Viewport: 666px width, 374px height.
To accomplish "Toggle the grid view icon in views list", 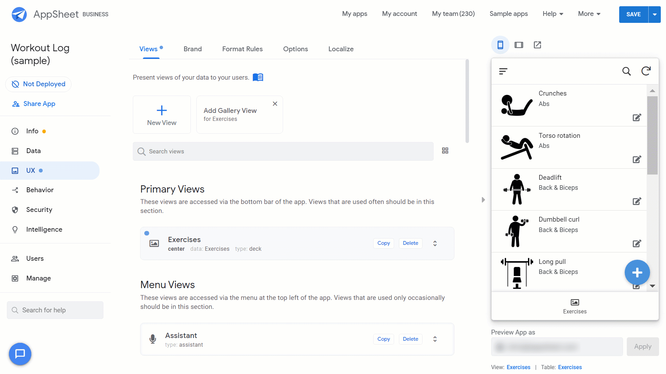I will [x=445, y=151].
